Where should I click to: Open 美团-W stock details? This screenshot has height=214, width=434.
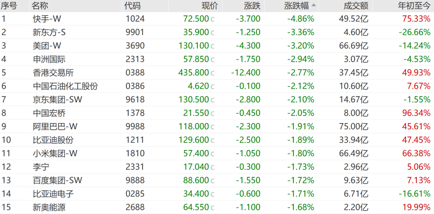click(x=47, y=46)
